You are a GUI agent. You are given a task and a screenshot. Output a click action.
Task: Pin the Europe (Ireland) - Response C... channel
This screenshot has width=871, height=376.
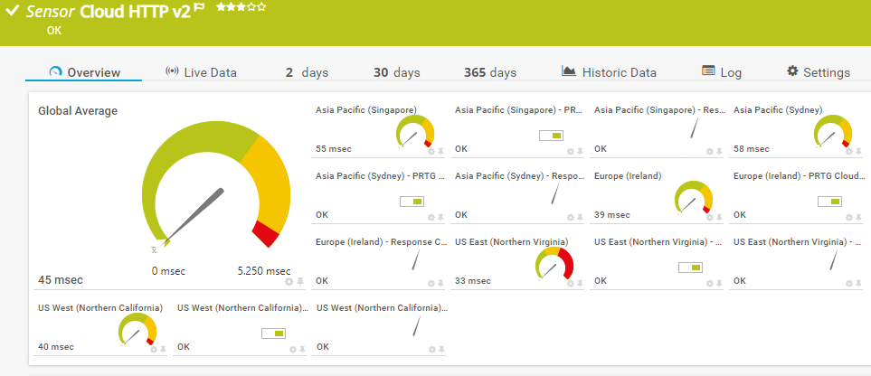pyautogui.click(x=440, y=283)
